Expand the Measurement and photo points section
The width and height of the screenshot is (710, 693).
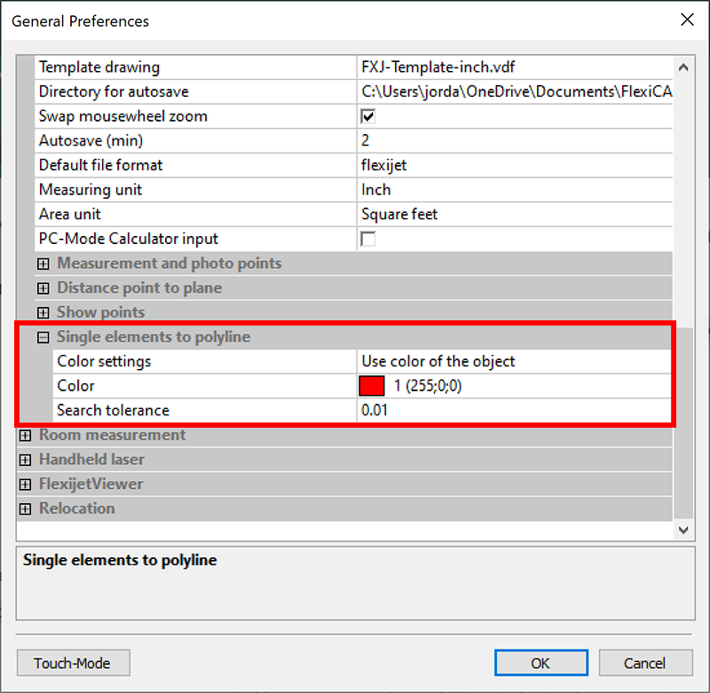pyautogui.click(x=43, y=263)
